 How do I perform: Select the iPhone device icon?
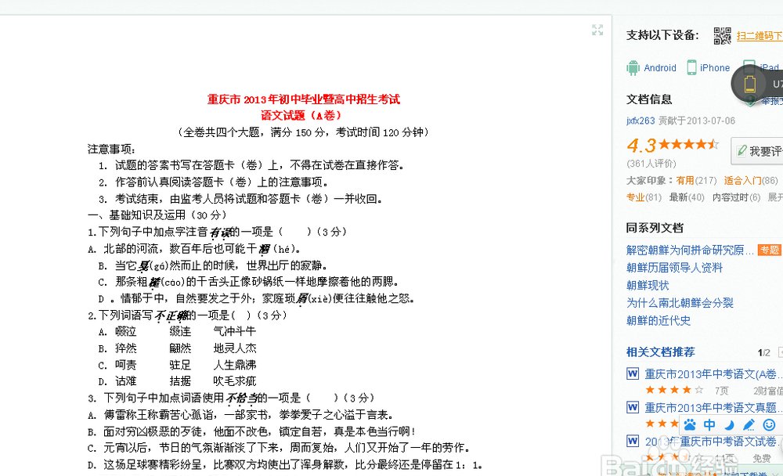pos(691,68)
